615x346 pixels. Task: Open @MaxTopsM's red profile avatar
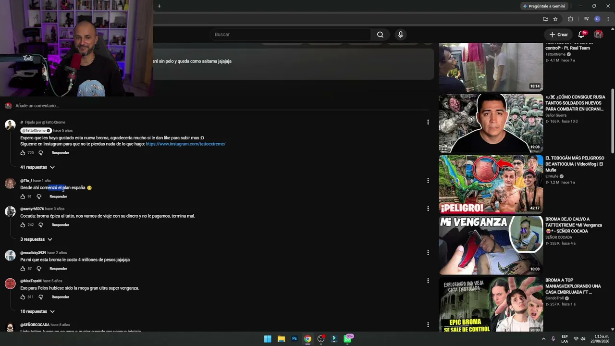pyautogui.click(x=10, y=284)
